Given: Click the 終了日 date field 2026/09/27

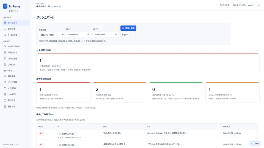Looking at the screenshot, I should 106,35.
